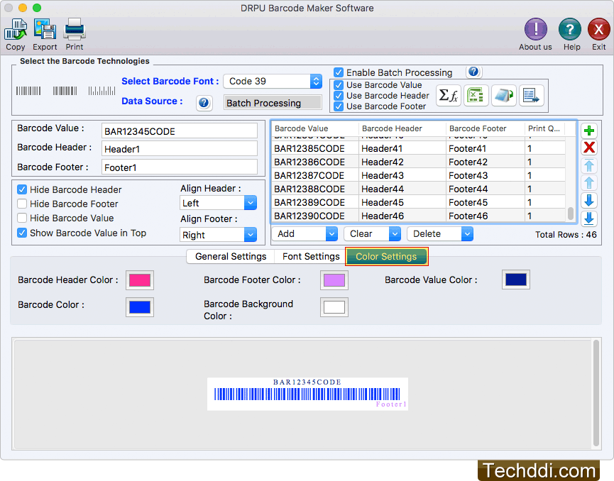Click the Excel import icon

coord(476,95)
